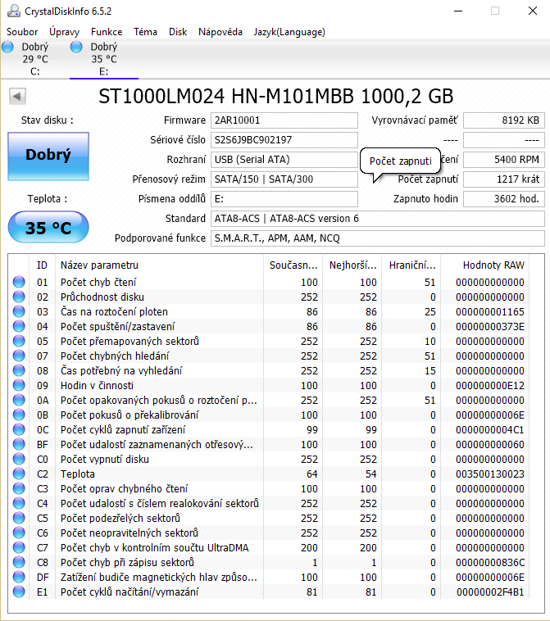The width and height of the screenshot is (550, 621).
Task: Click the Nejhorší... column header
Action: [352, 265]
